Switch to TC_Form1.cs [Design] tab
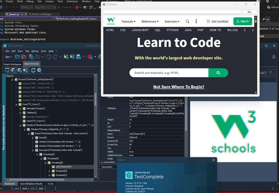Image resolution: width=279 pixels, height=193 pixels. point(40,14)
